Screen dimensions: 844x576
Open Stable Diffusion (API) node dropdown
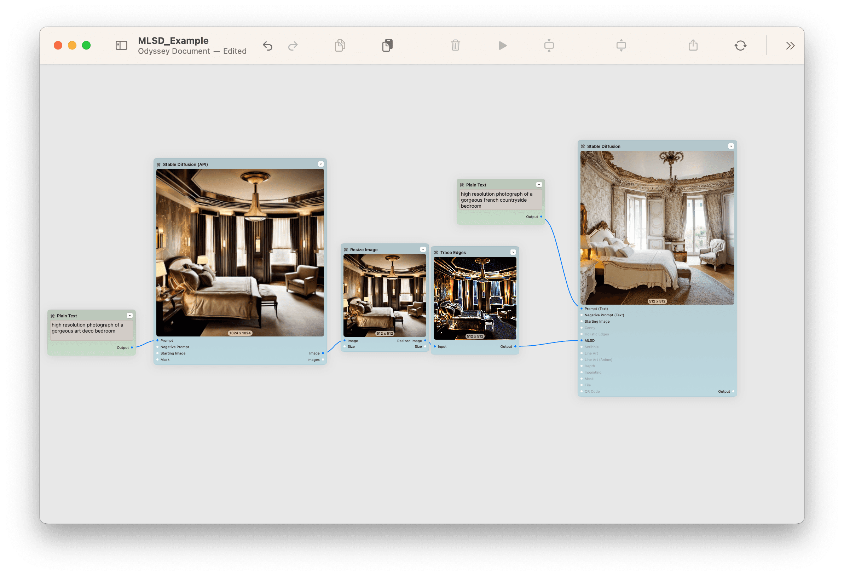tap(321, 164)
